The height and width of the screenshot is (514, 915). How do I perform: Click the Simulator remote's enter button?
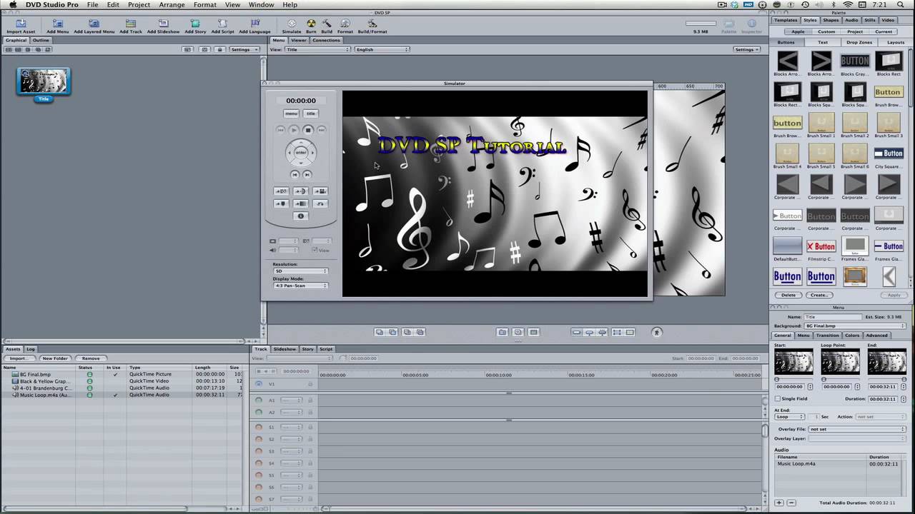point(301,152)
